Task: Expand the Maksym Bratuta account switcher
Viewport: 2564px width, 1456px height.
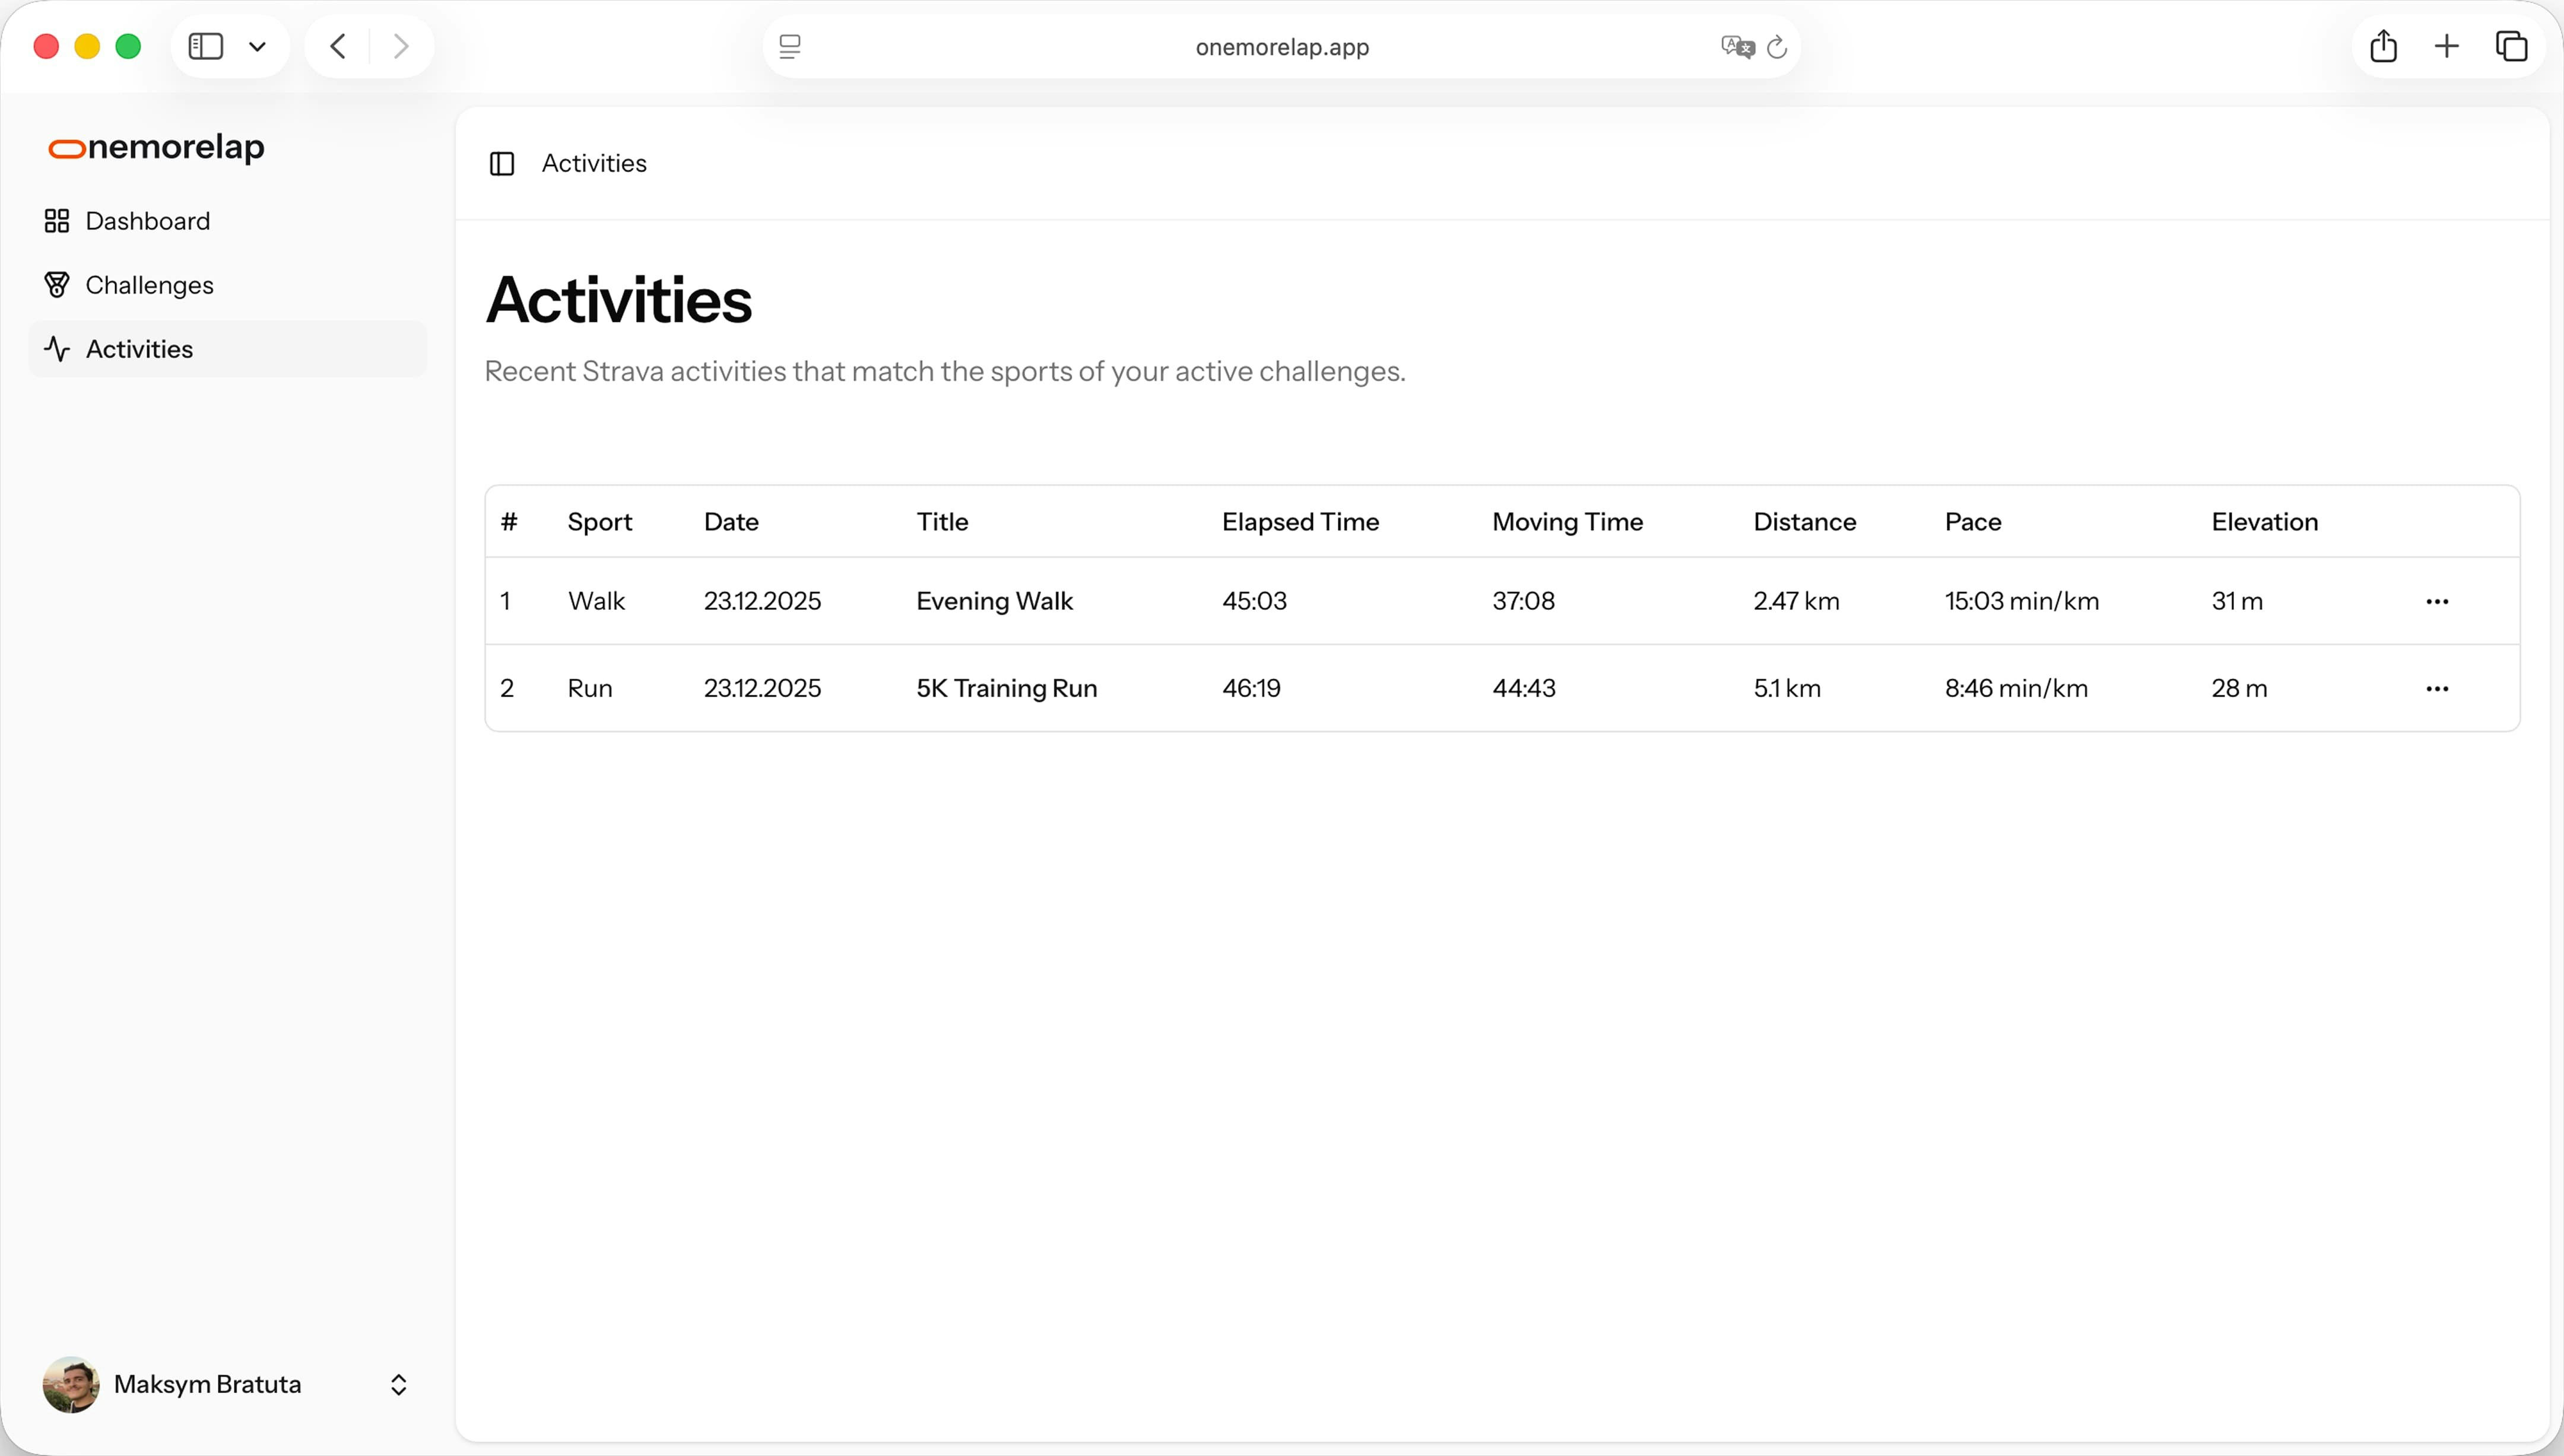Action: pos(398,1384)
